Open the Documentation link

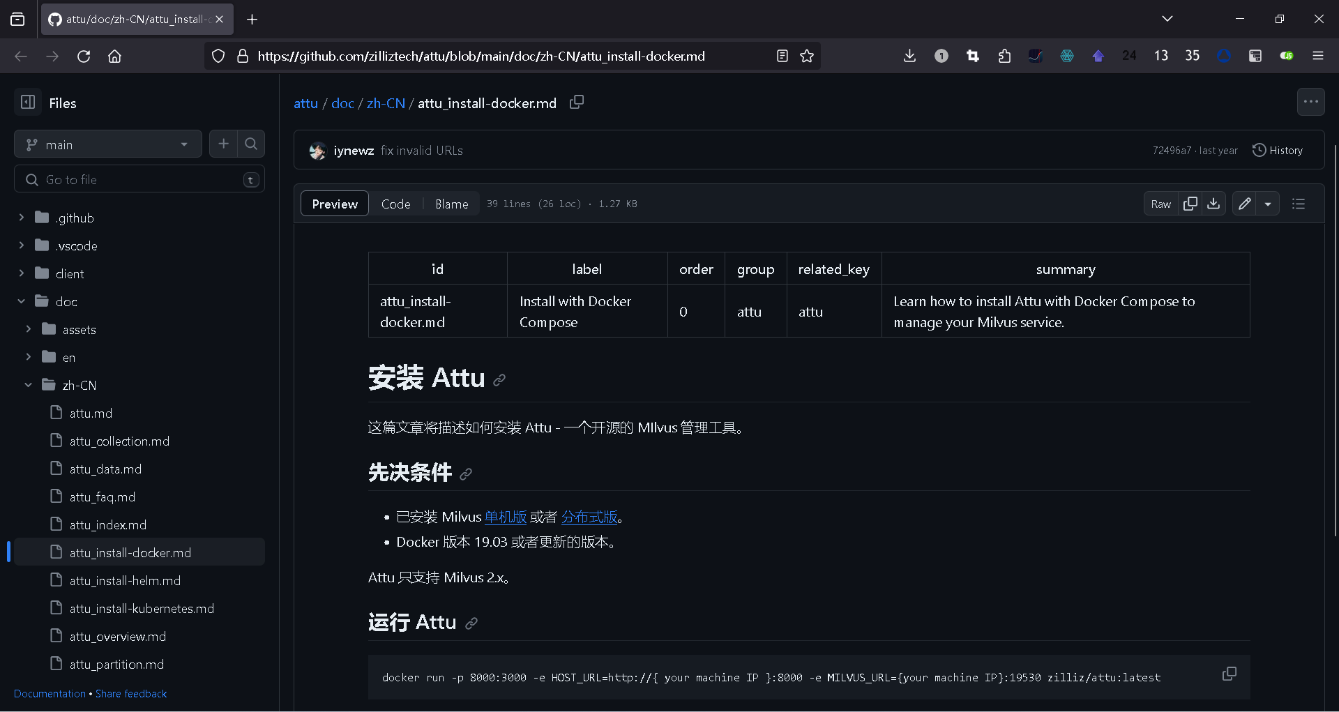pyautogui.click(x=50, y=694)
